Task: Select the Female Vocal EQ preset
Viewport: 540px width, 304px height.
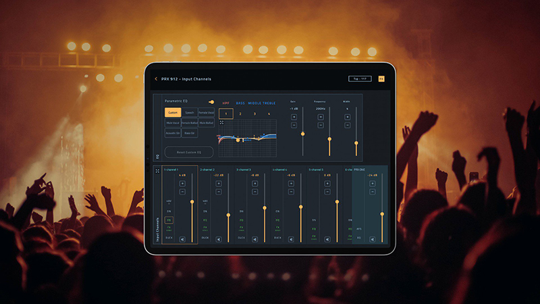Action: [x=207, y=113]
